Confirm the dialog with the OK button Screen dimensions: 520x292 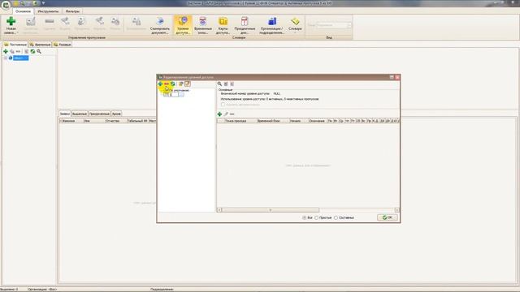[387, 217]
